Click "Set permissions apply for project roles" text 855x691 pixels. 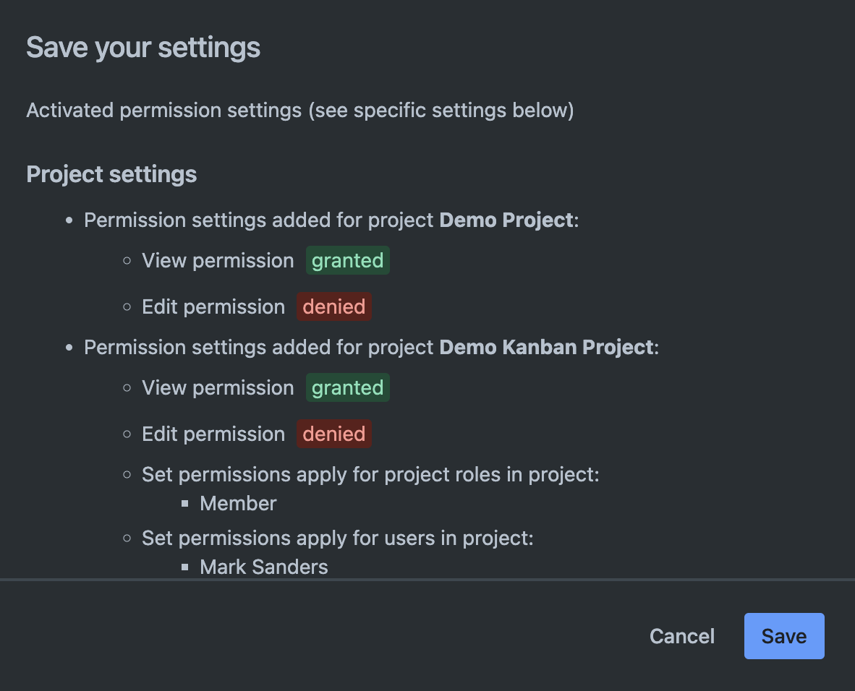pos(370,475)
